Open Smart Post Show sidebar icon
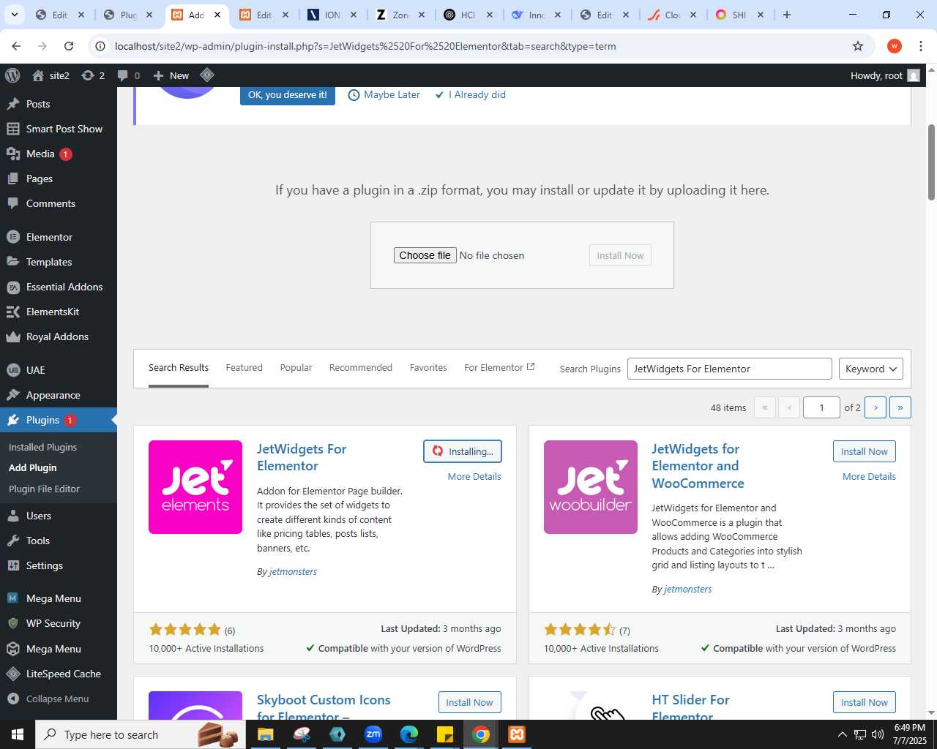The width and height of the screenshot is (937, 749). 12,129
